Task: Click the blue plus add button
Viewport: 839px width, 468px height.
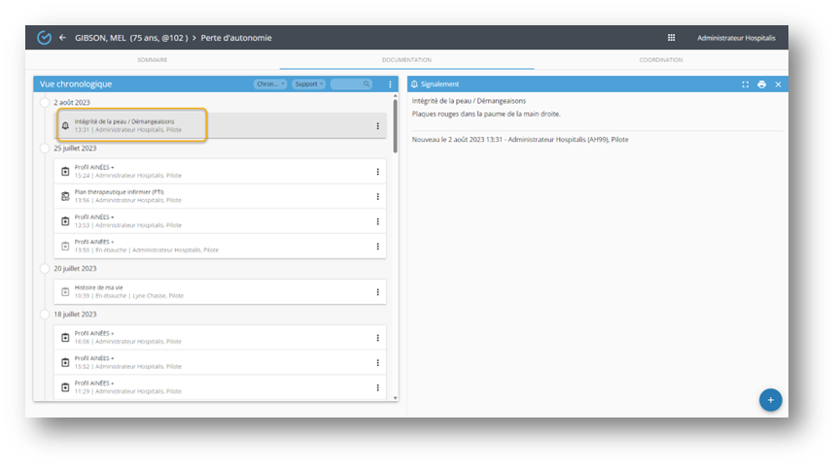Action: pyautogui.click(x=770, y=399)
